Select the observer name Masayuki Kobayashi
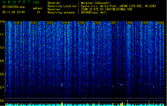 click(x=95, y=3)
